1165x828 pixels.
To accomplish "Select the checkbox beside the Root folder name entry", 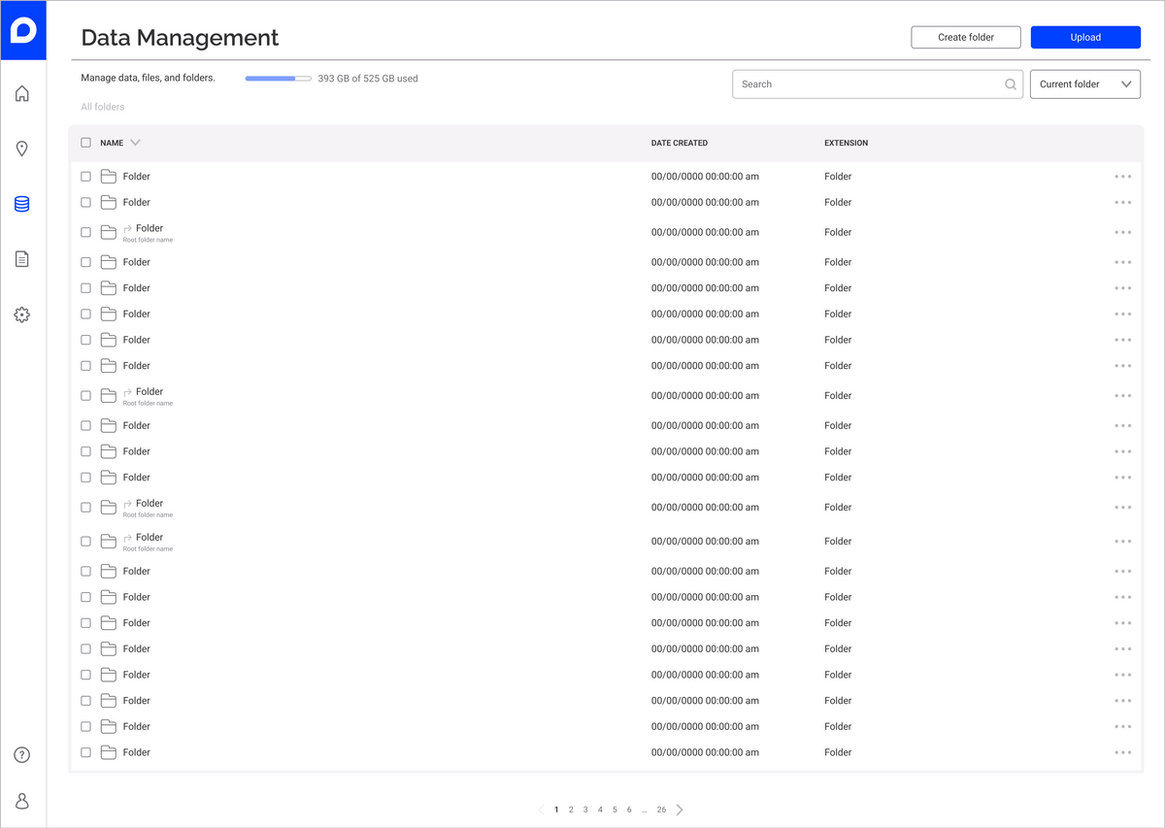I will tap(85, 232).
